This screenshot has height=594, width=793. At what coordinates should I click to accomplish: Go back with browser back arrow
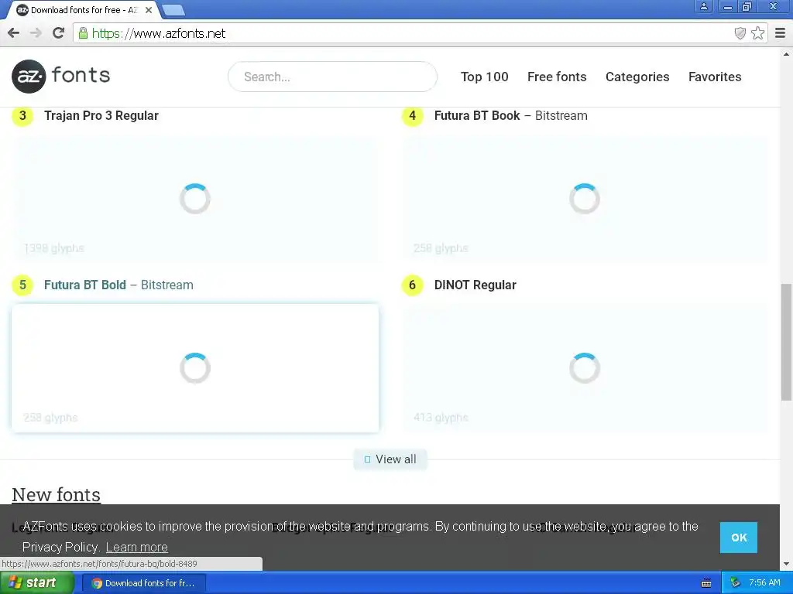click(14, 33)
